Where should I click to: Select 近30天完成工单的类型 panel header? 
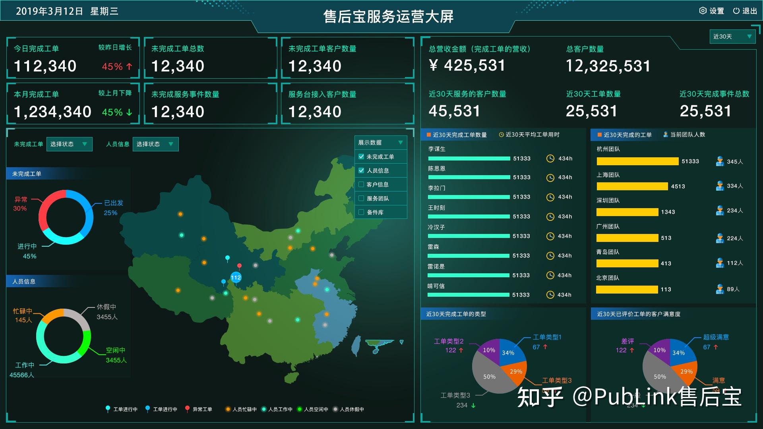[x=456, y=314]
